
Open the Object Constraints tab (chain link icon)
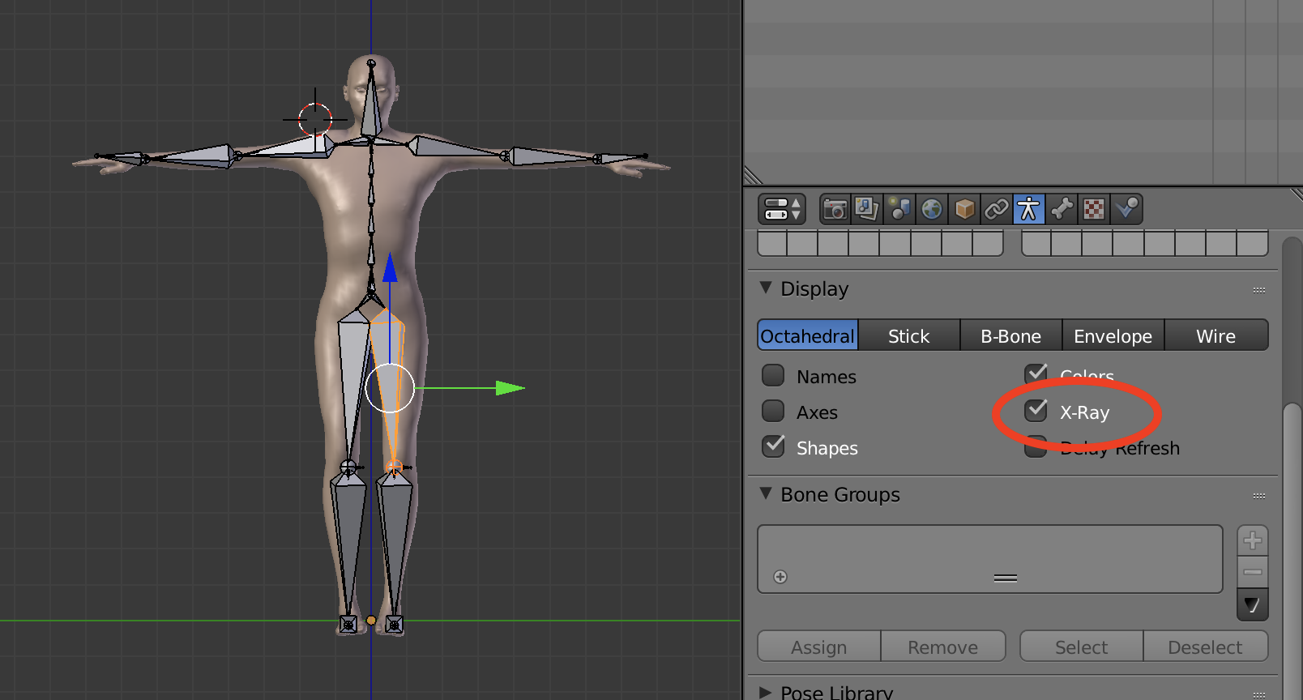[997, 209]
